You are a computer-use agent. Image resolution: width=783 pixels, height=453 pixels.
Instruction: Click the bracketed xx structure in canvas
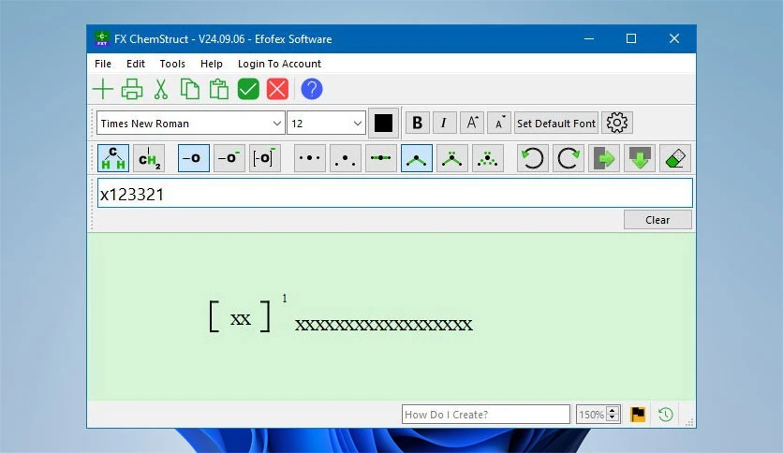pyautogui.click(x=240, y=316)
